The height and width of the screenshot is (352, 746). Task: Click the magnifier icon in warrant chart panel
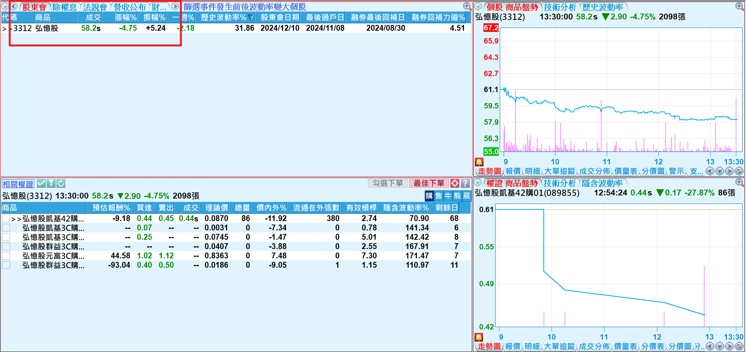(x=739, y=182)
